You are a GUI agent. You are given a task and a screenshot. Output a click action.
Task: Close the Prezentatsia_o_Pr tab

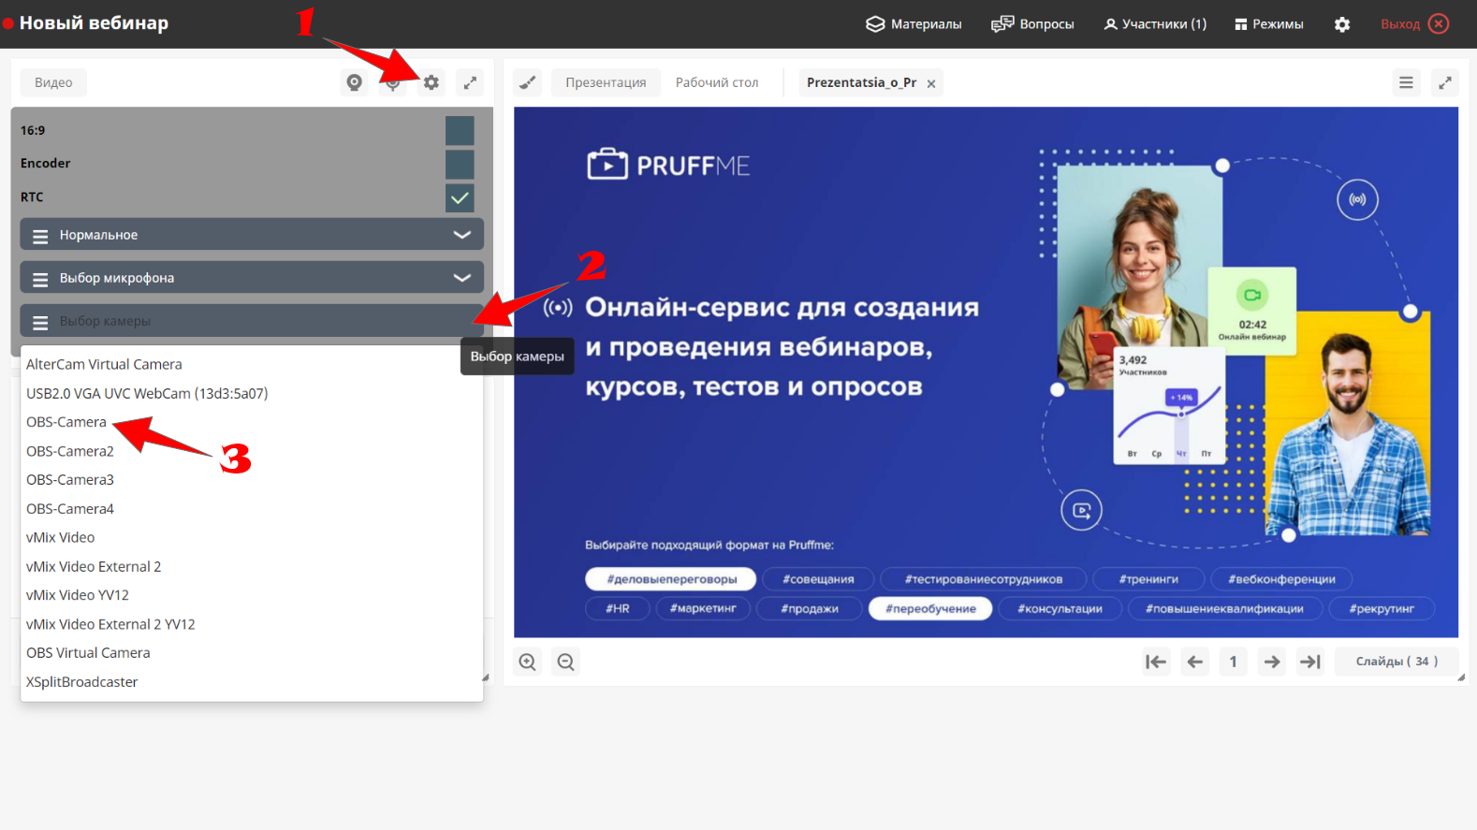pyautogui.click(x=931, y=83)
